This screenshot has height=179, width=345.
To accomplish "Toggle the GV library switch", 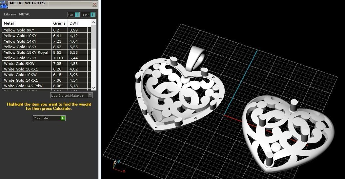I will 73,15.
